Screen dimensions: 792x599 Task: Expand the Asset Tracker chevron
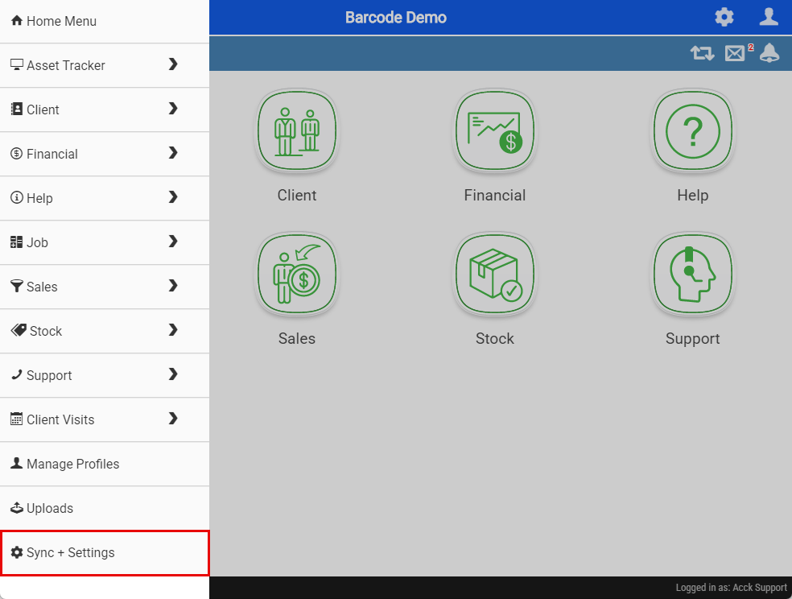[173, 64]
